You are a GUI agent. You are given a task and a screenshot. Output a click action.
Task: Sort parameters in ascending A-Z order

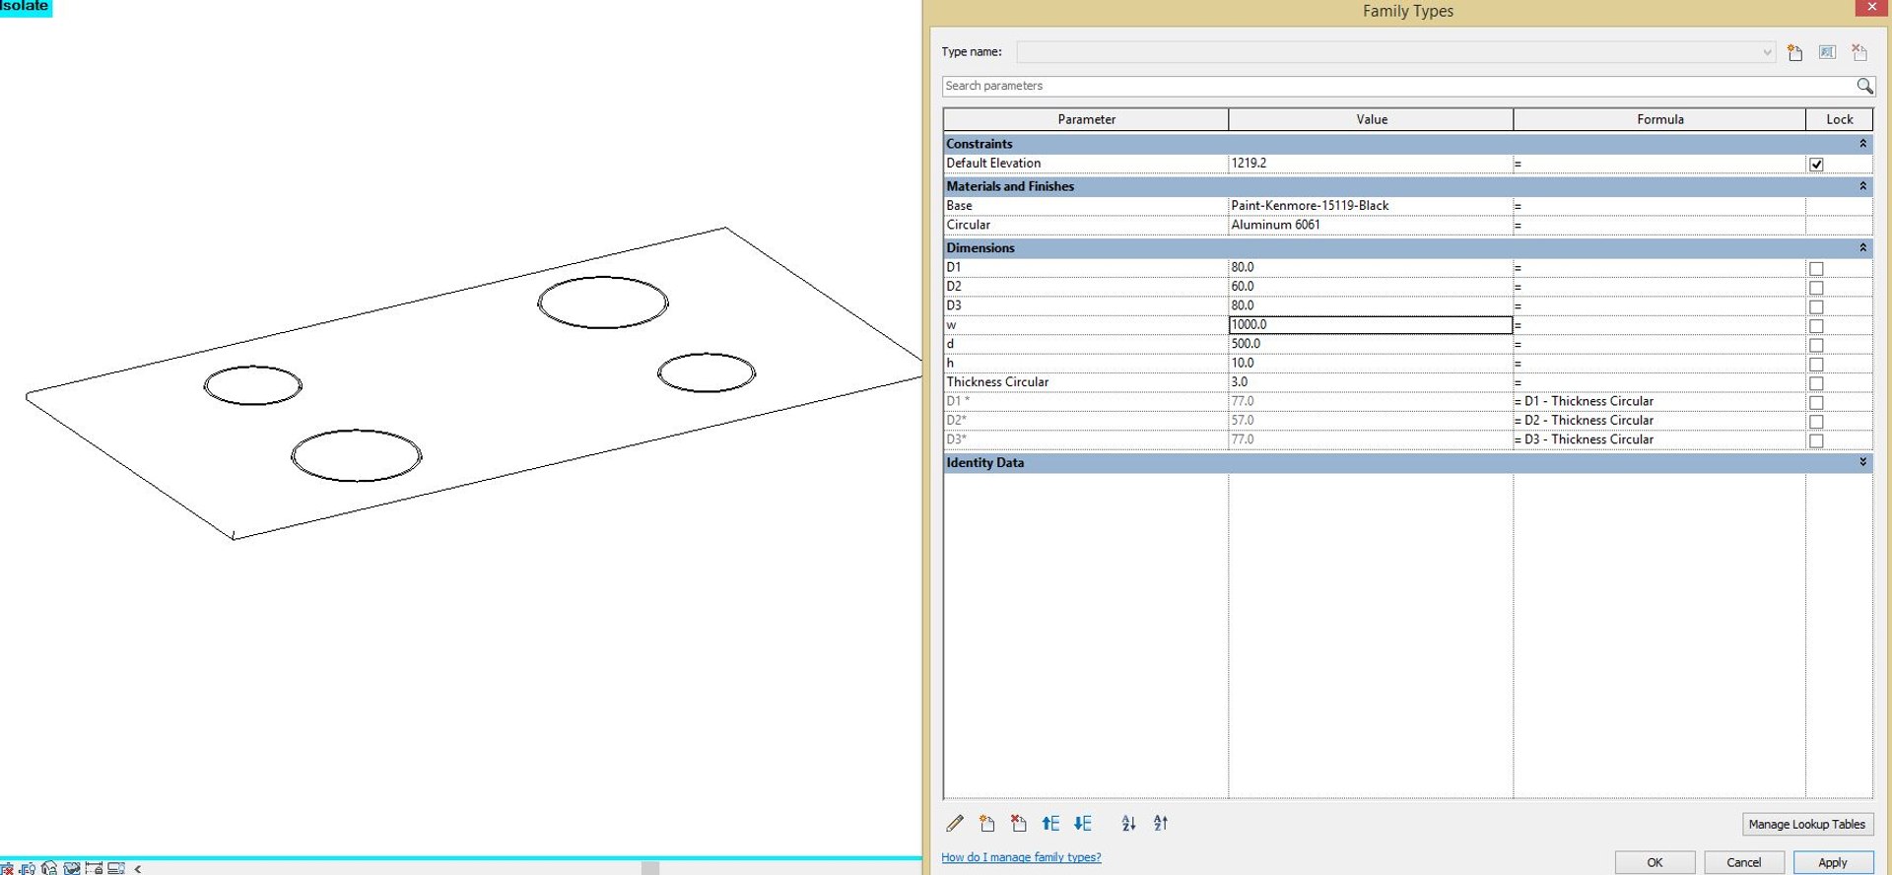pyautogui.click(x=1128, y=824)
